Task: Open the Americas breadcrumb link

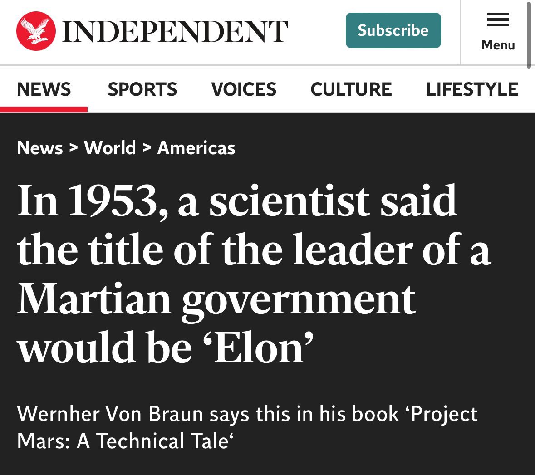Action: tap(196, 148)
